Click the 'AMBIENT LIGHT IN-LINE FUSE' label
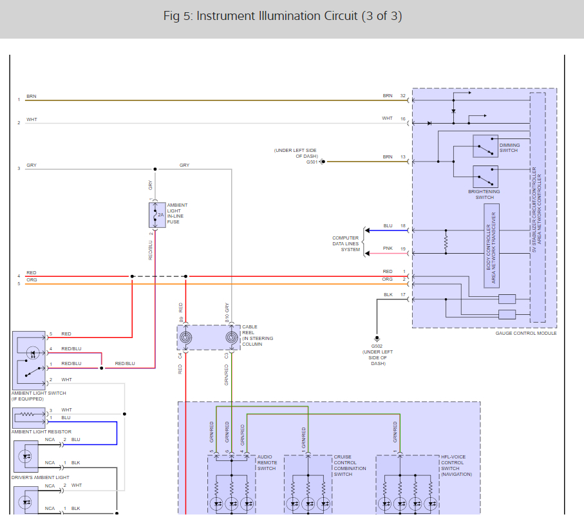The image size is (584, 519). pyautogui.click(x=177, y=214)
